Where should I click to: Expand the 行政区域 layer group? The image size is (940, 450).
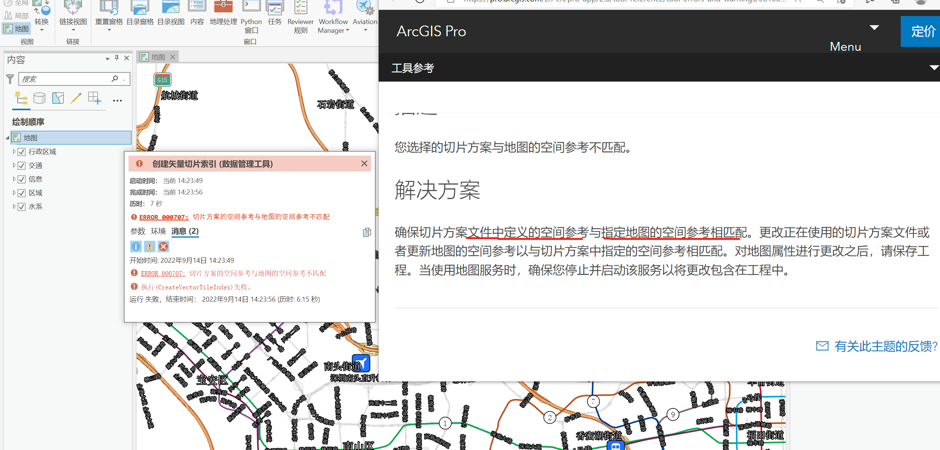[x=14, y=151]
